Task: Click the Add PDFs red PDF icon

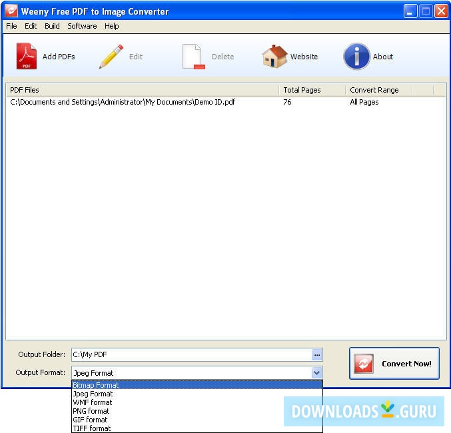Action: 27,56
